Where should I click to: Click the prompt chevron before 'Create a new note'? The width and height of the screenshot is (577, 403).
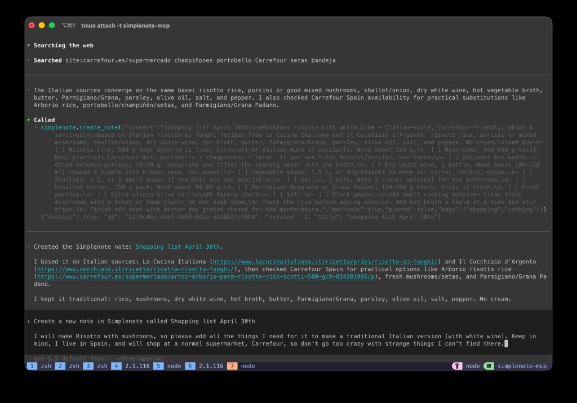29,321
